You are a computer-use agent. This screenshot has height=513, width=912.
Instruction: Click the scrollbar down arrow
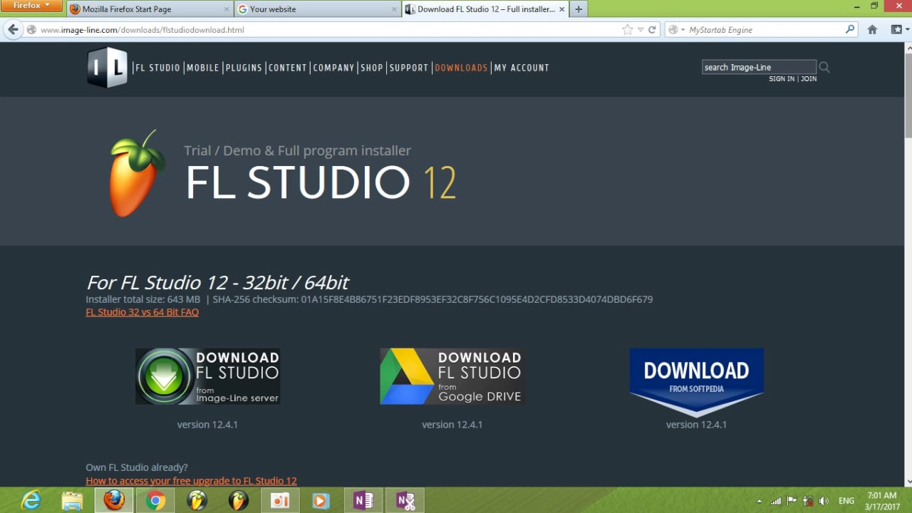click(x=908, y=482)
